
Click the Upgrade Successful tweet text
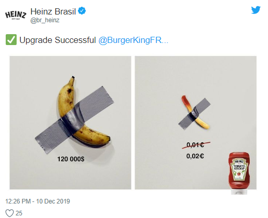pos(58,40)
